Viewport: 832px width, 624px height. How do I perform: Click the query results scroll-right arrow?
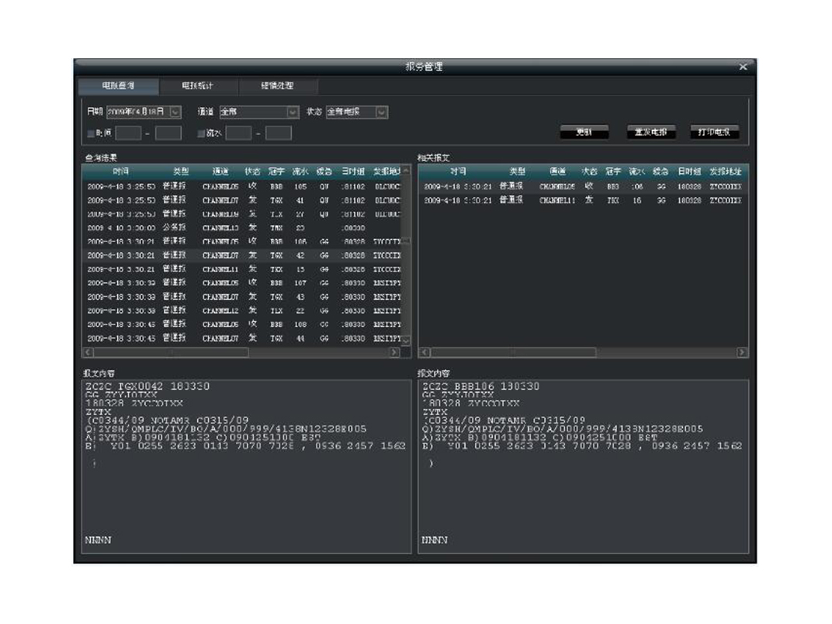394,352
